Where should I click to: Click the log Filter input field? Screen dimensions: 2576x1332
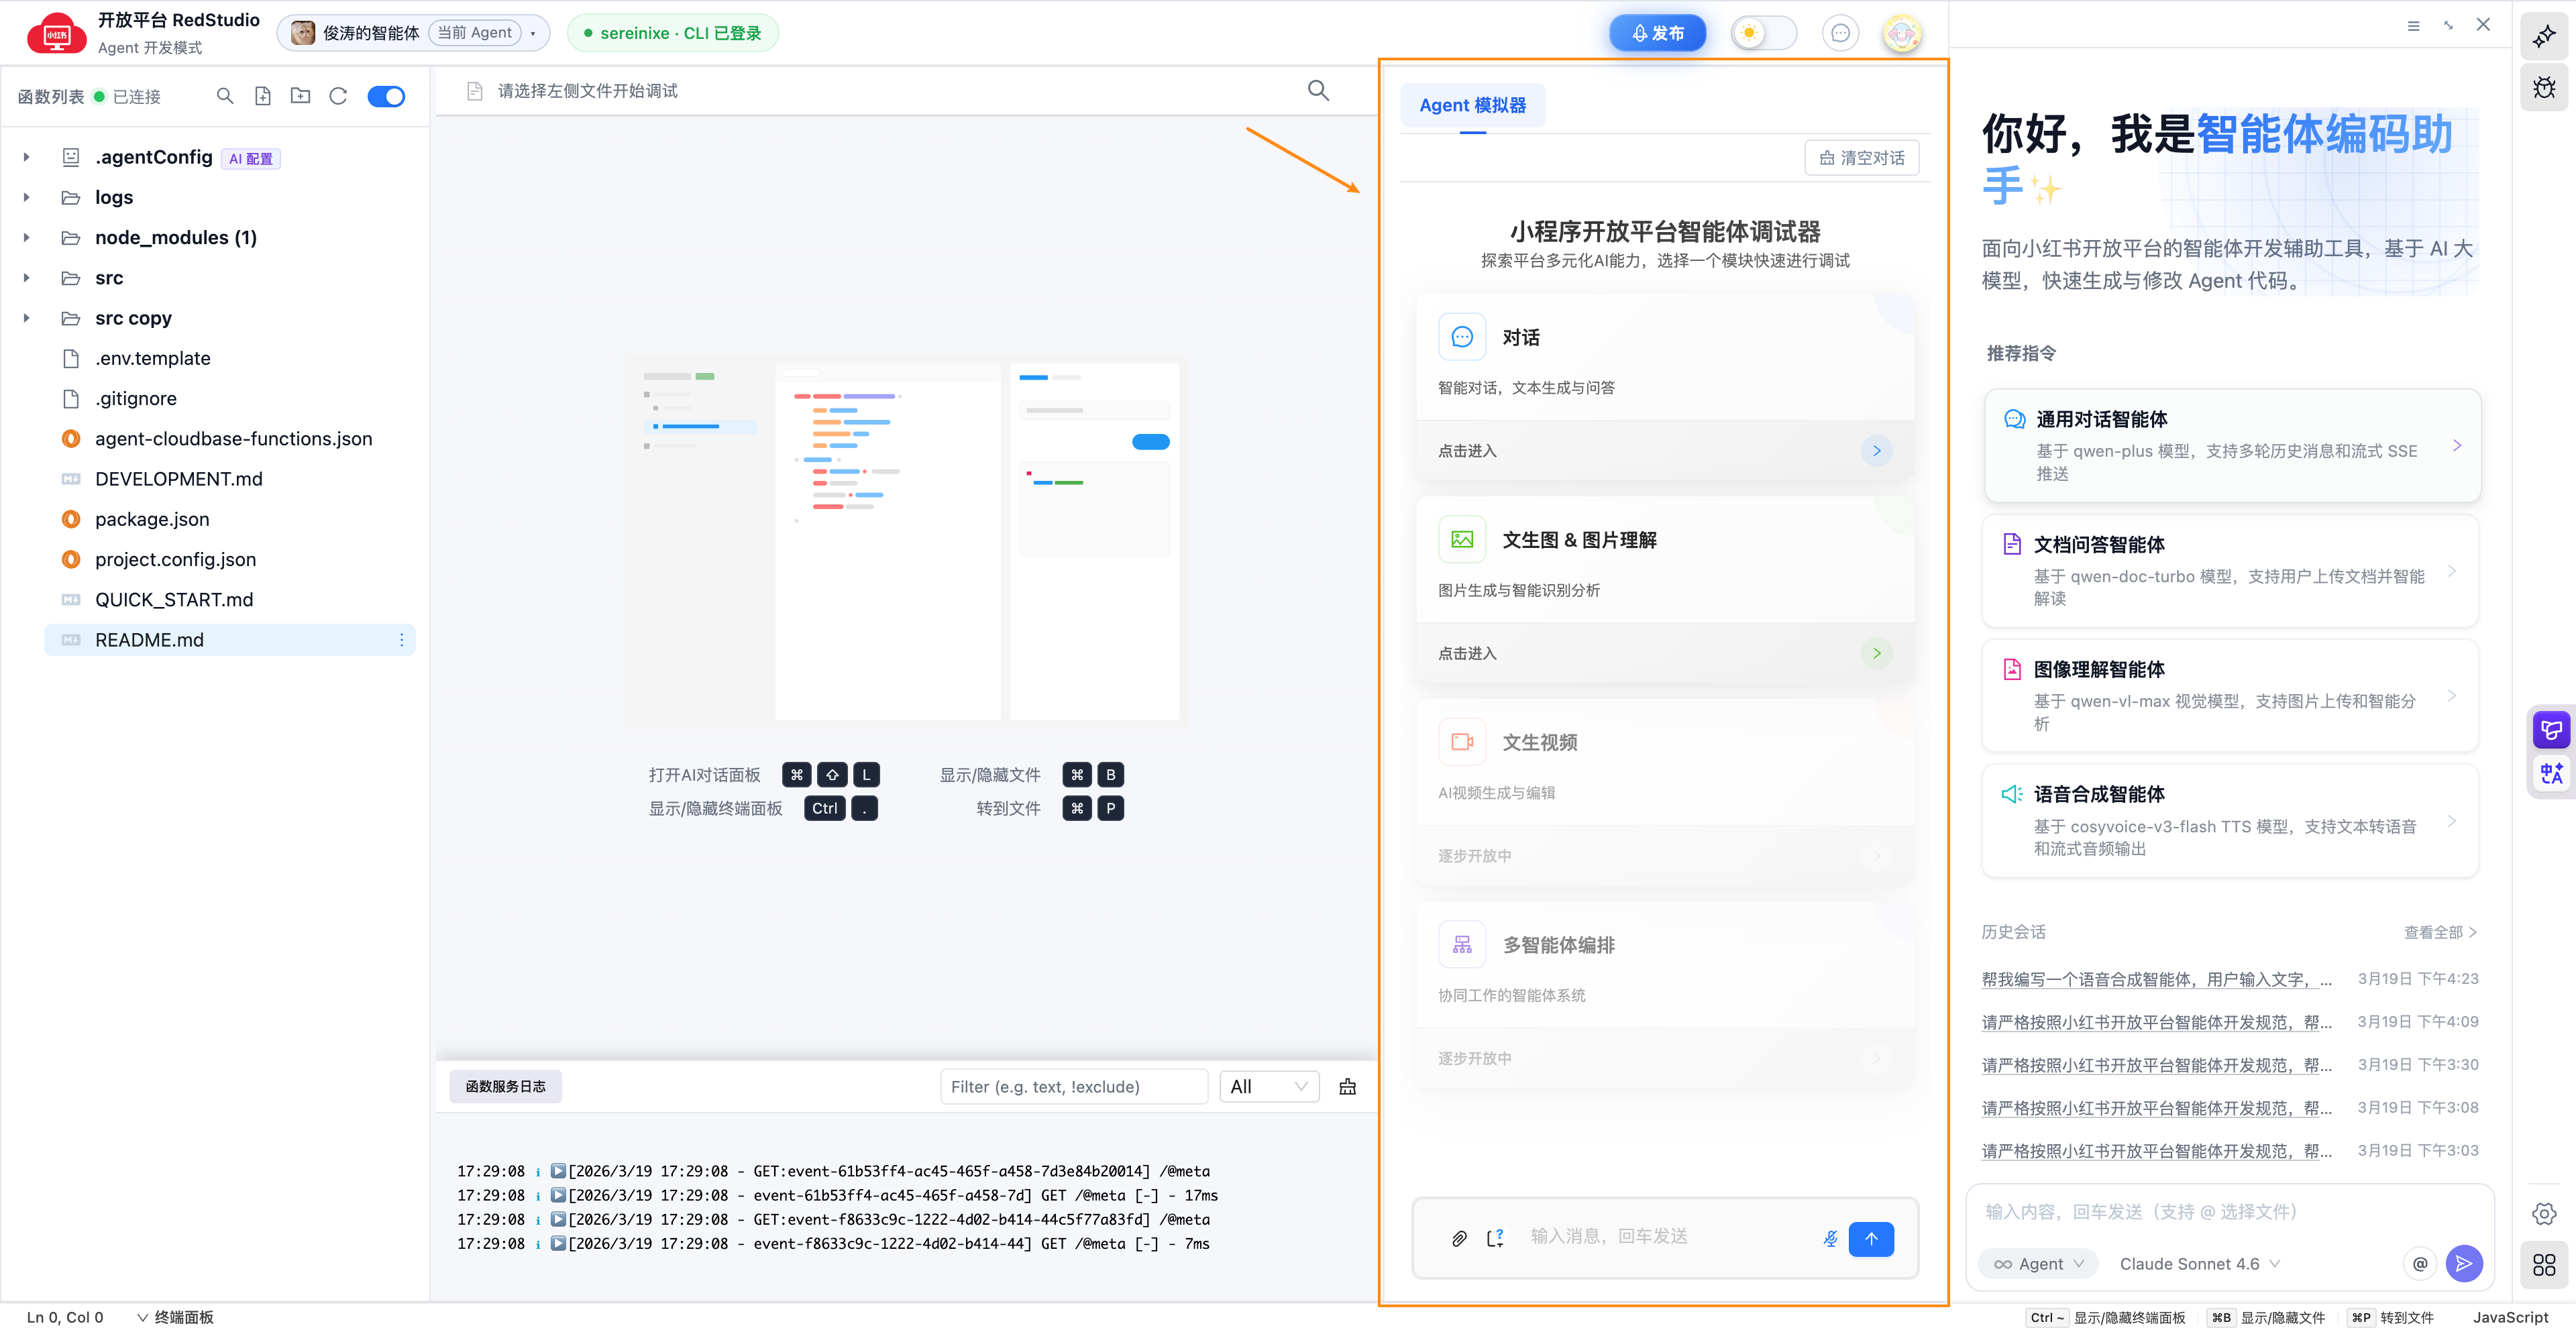click(x=1074, y=1087)
